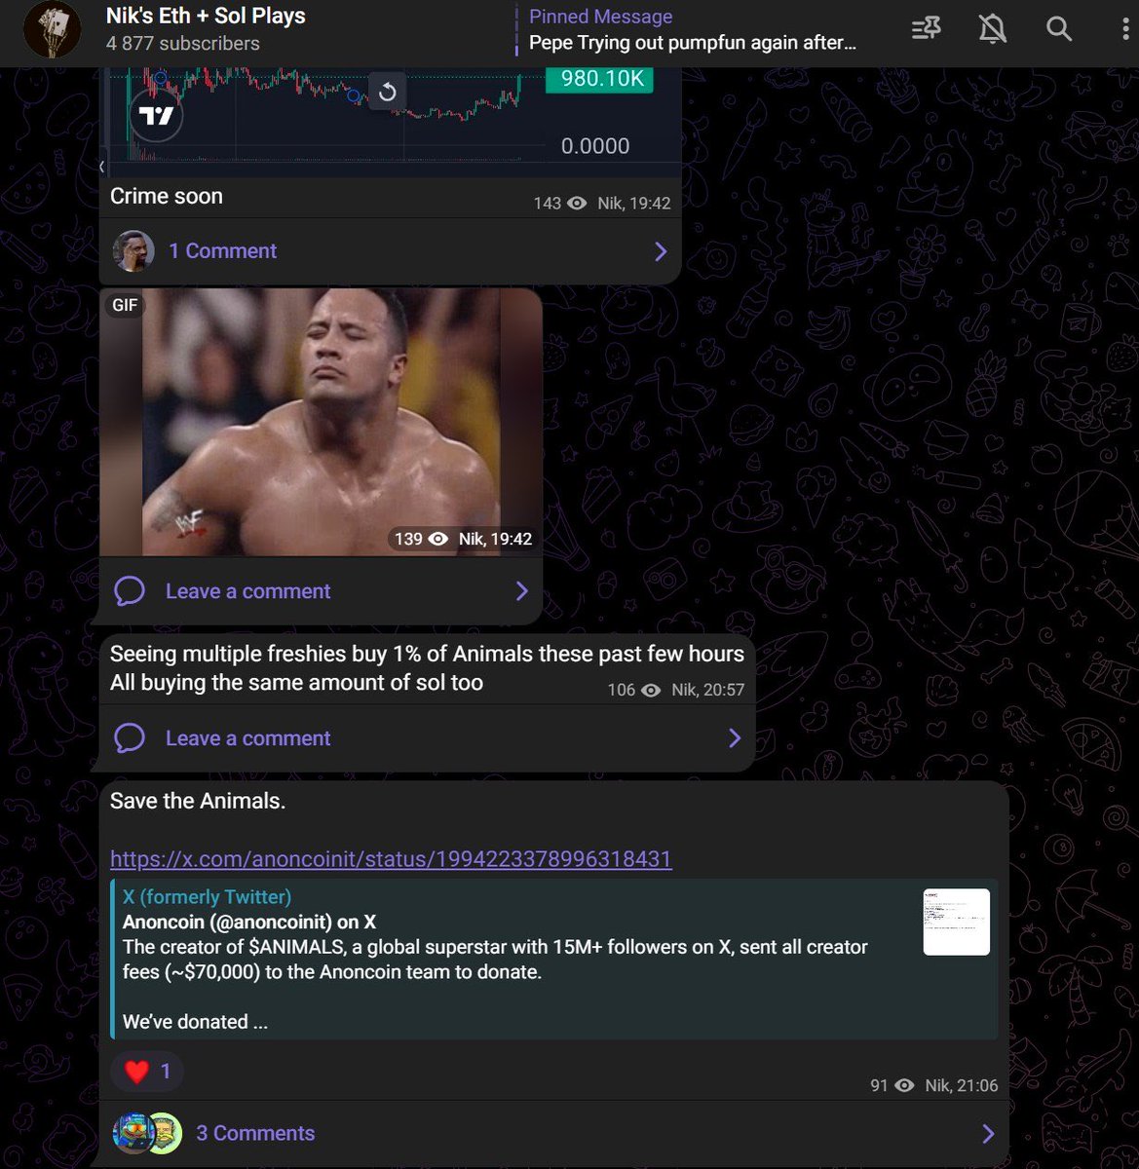Open 3 Comments on Save the Animals post
Viewport: 1139px width, 1169px height.
pyautogui.click(x=255, y=1134)
